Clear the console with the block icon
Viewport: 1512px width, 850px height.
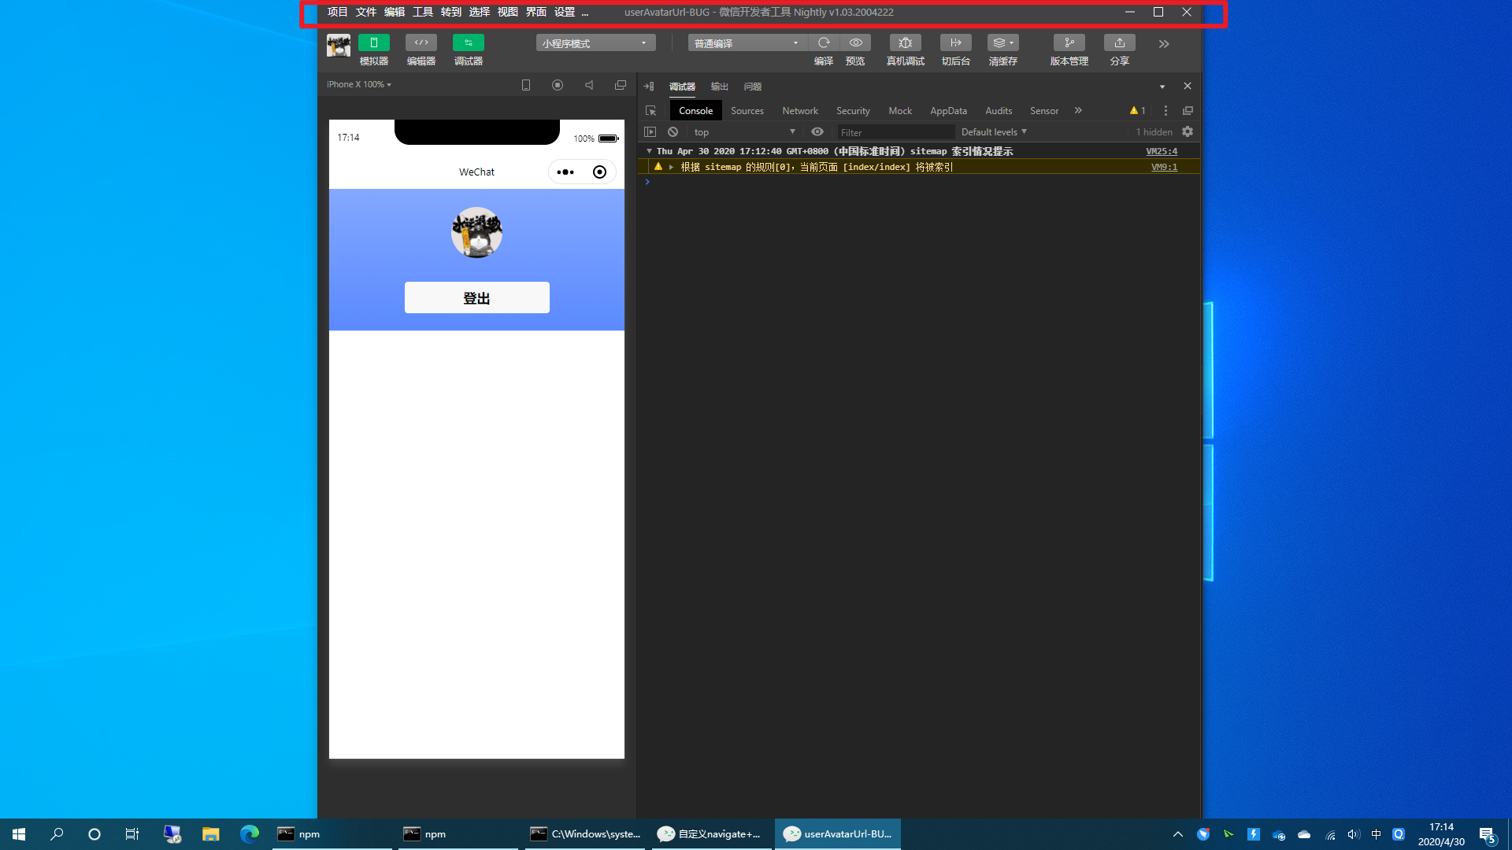673,132
